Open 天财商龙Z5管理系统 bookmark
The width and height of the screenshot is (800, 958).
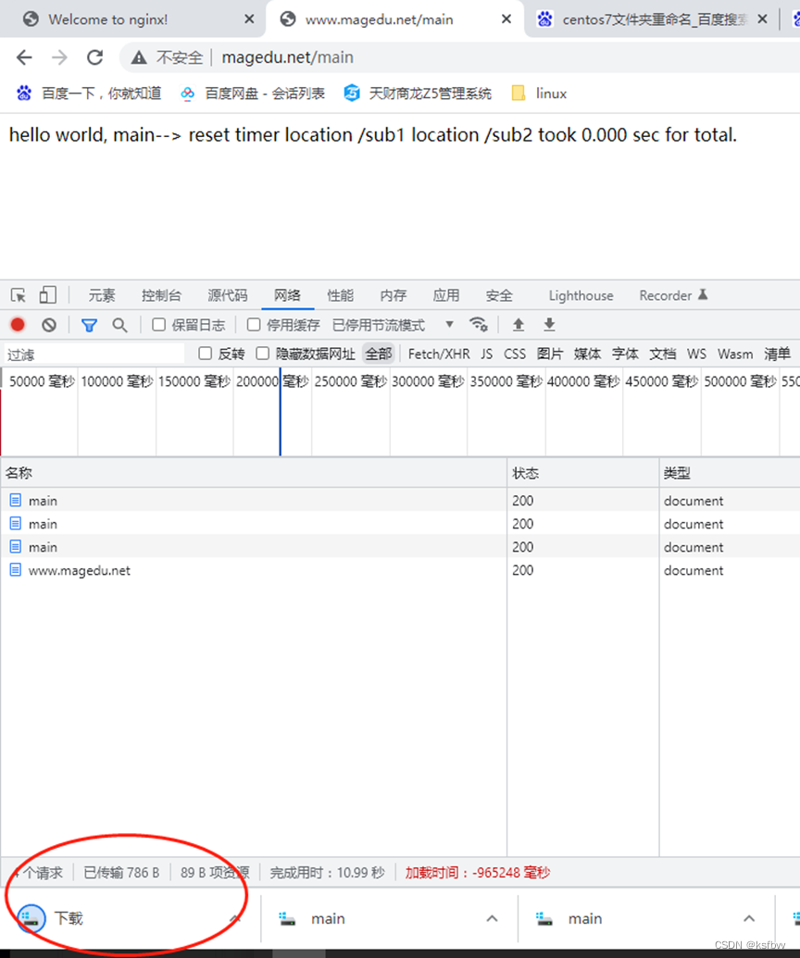418,93
